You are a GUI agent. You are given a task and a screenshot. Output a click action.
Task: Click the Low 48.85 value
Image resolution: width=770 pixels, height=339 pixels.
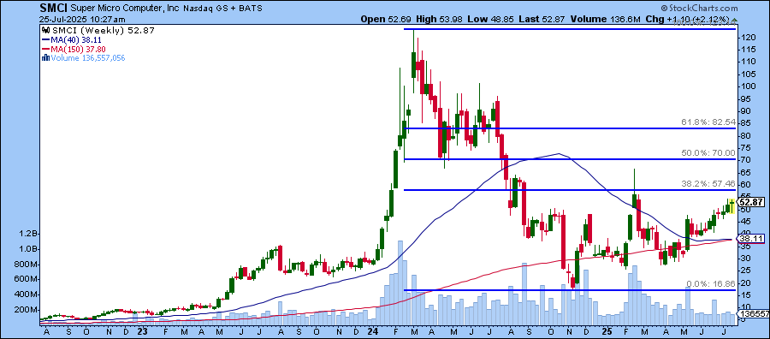[x=491, y=20]
